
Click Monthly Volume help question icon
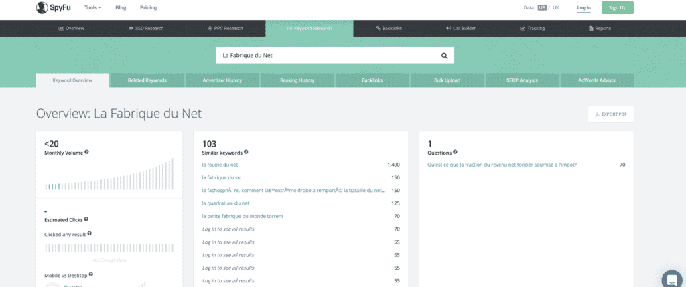coord(87,152)
